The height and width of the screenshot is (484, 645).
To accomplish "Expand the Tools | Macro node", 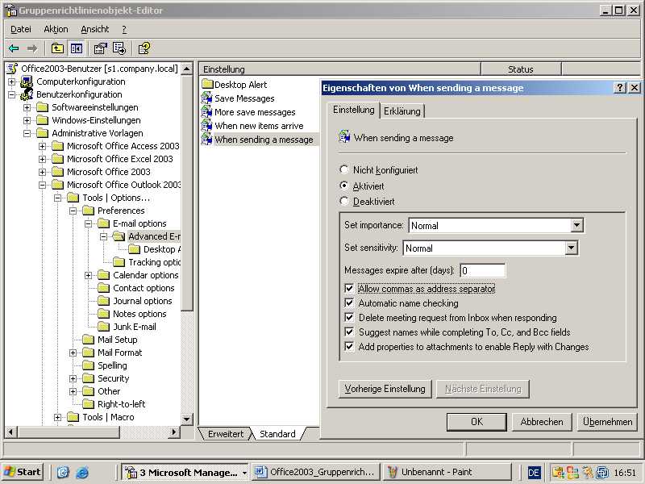I will coord(57,417).
